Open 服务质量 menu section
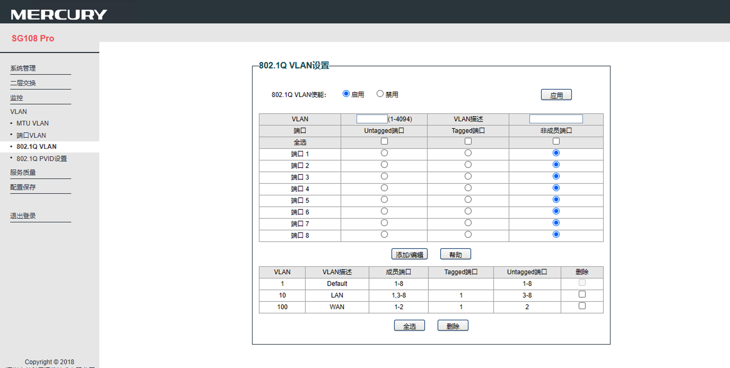This screenshot has width=730, height=368. (x=23, y=172)
